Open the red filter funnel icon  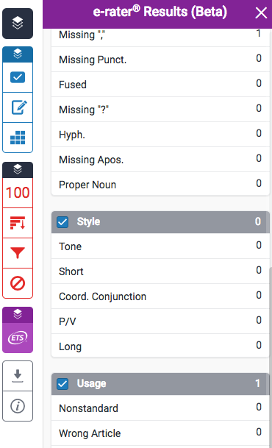(x=18, y=253)
